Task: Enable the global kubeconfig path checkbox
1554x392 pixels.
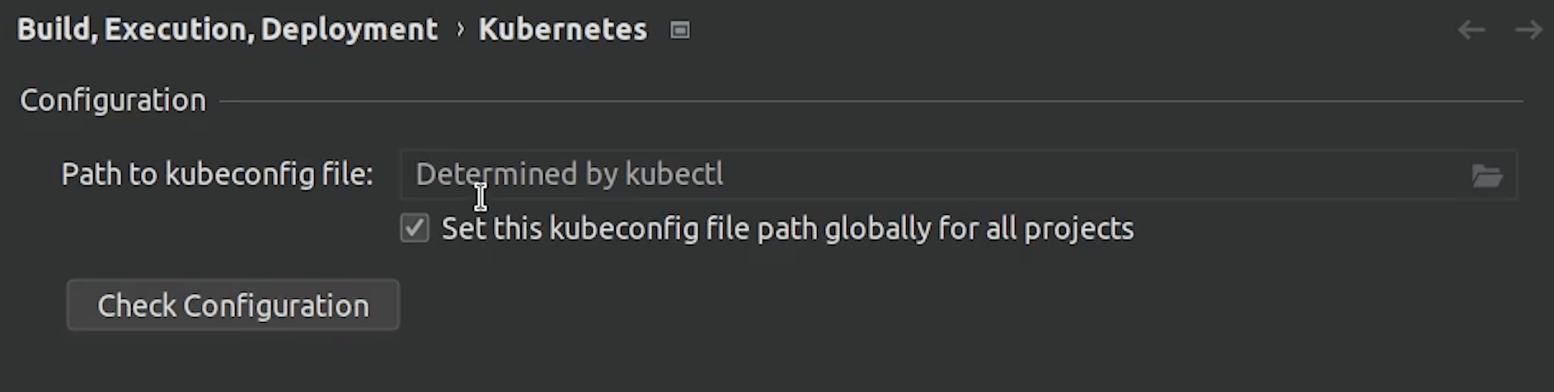Action: (415, 228)
